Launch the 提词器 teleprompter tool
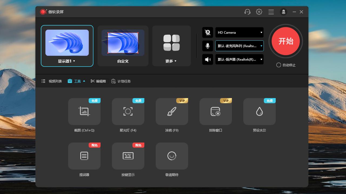 tap(84, 156)
